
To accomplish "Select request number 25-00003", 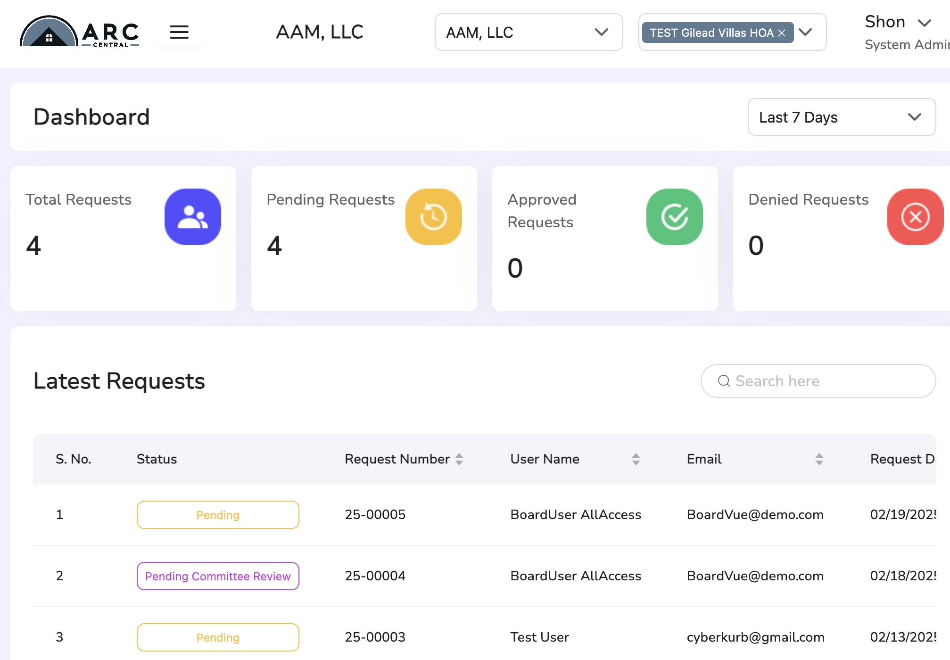I will point(375,637).
